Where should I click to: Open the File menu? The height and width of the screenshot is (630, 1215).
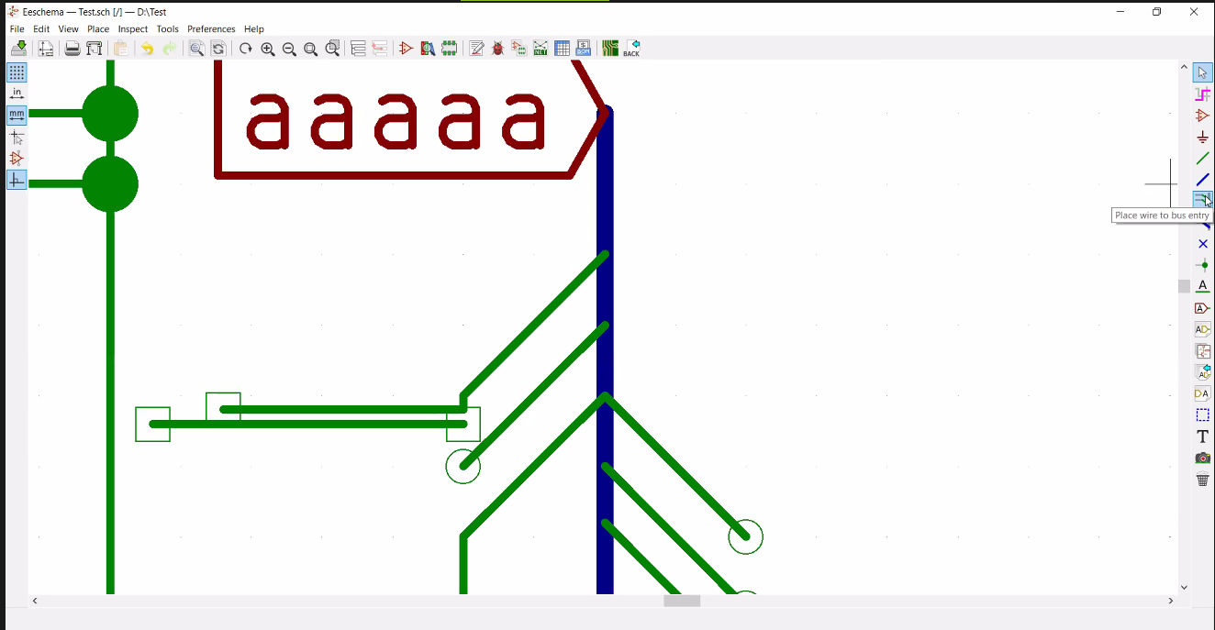coord(17,29)
